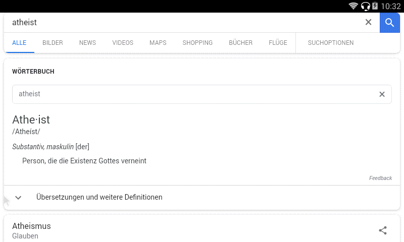Expand translations chevron arrow
Image resolution: width=404 pixels, height=242 pixels.
tap(18, 198)
